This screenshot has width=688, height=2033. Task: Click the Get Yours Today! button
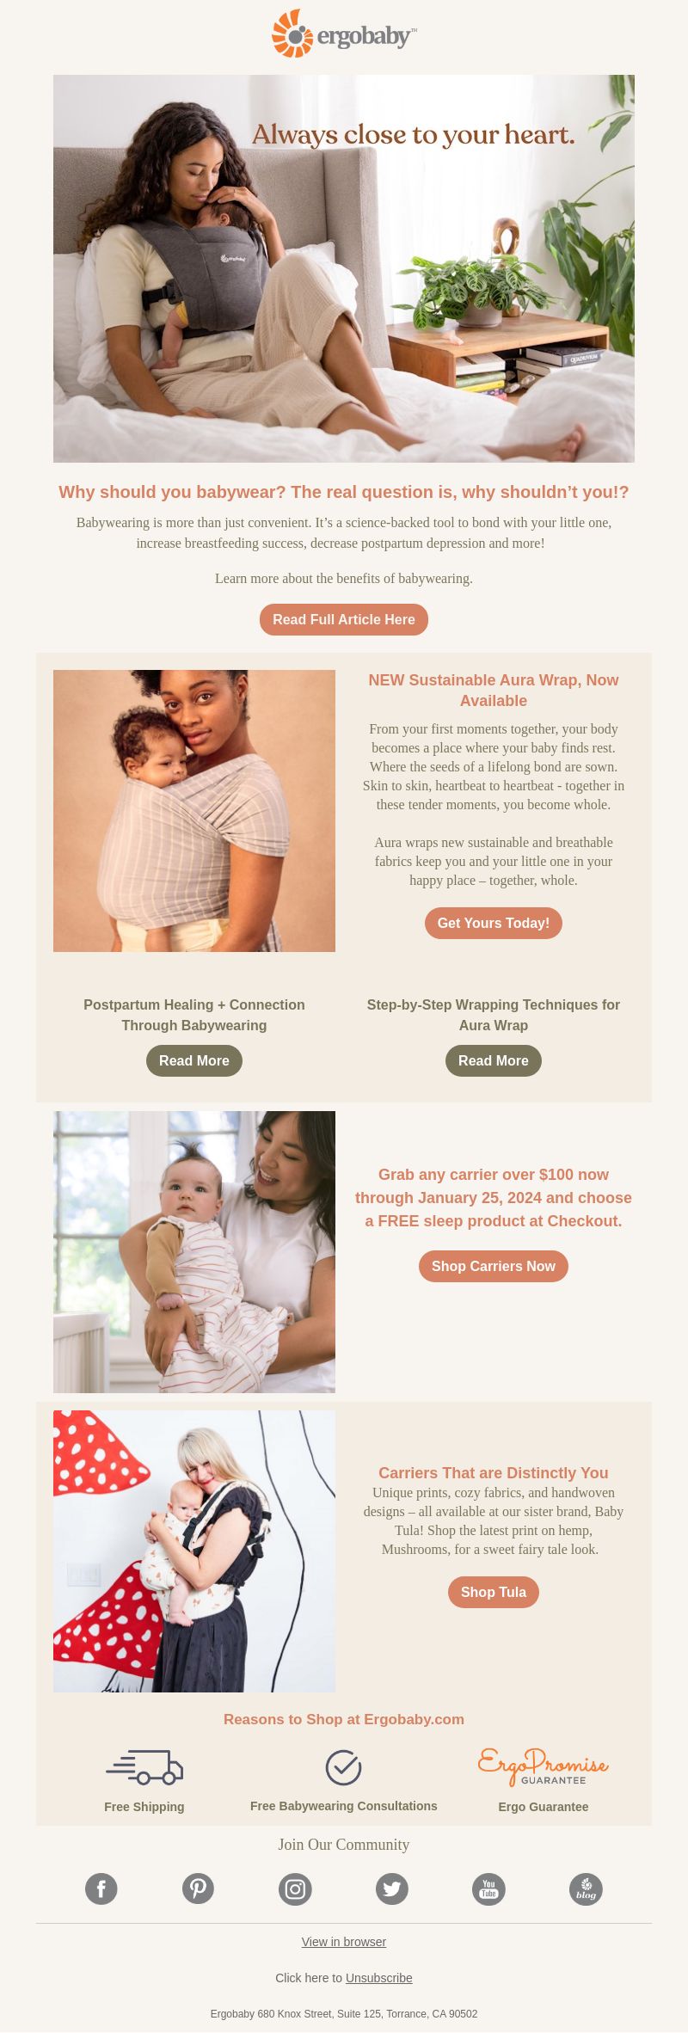tap(494, 923)
